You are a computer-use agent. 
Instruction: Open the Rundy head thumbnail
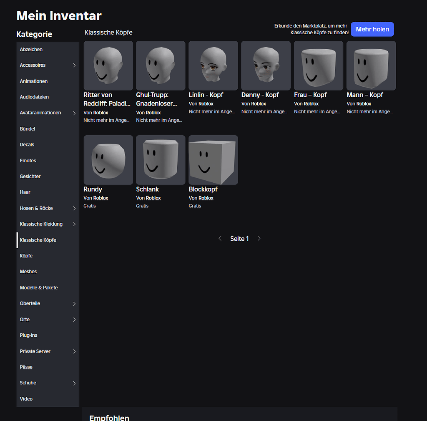(108, 160)
